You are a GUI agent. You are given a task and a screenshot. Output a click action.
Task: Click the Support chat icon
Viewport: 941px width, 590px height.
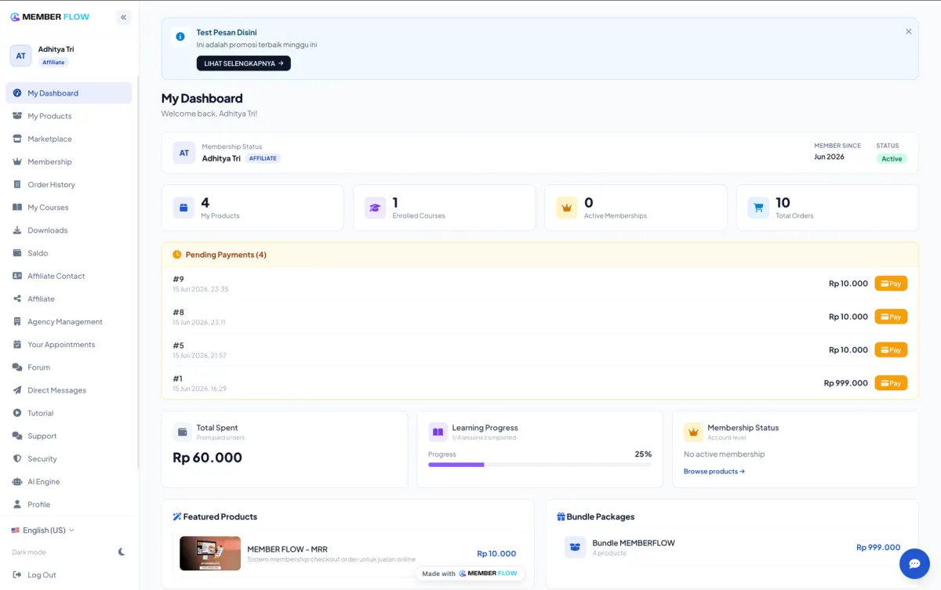17,436
